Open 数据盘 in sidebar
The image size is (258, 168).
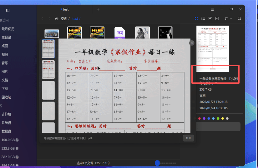6,131
